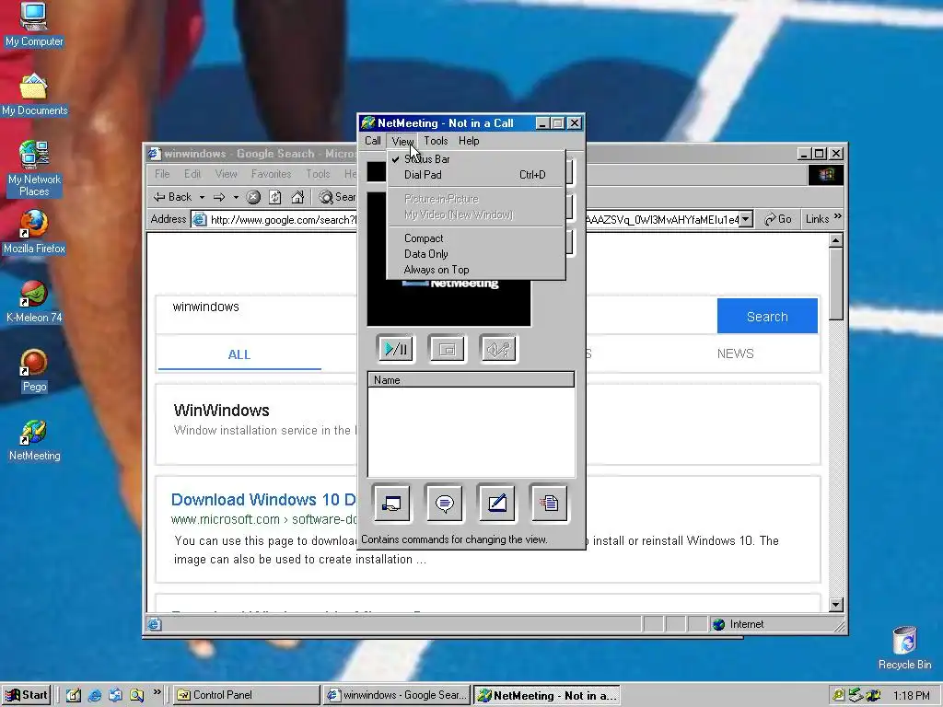Click the Mozilla Firefox desktop icon
This screenshot has width=943, height=707.
click(34, 232)
